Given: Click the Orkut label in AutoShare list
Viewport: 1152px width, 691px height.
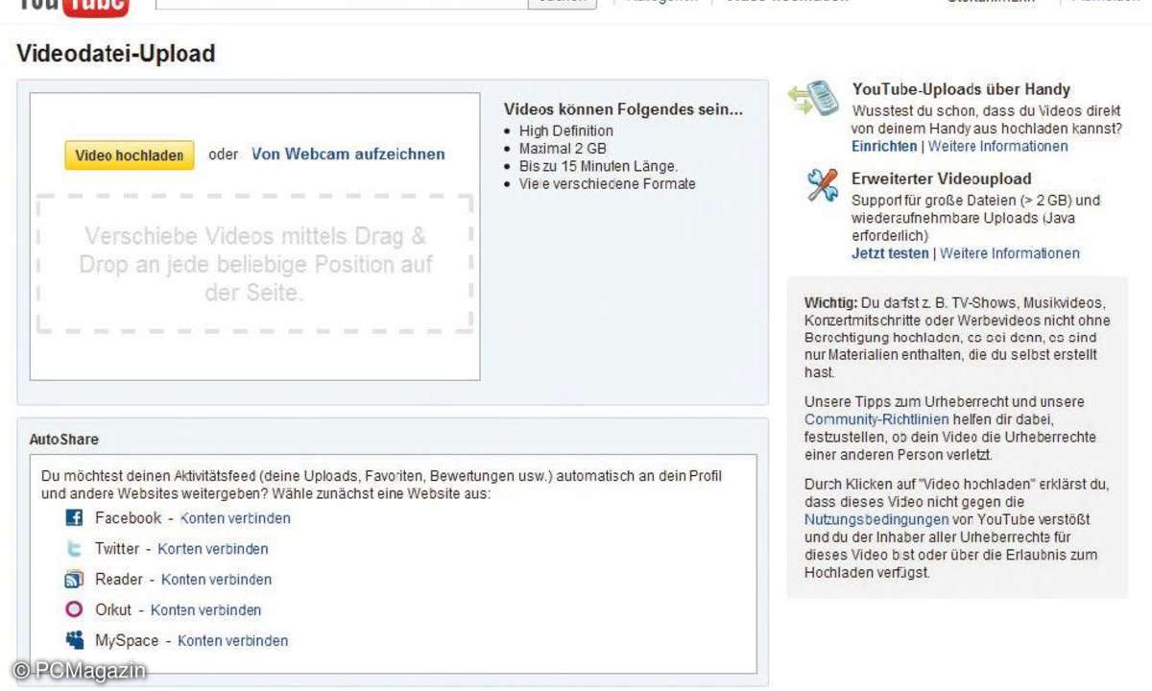Looking at the screenshot, I should [113, 610].
